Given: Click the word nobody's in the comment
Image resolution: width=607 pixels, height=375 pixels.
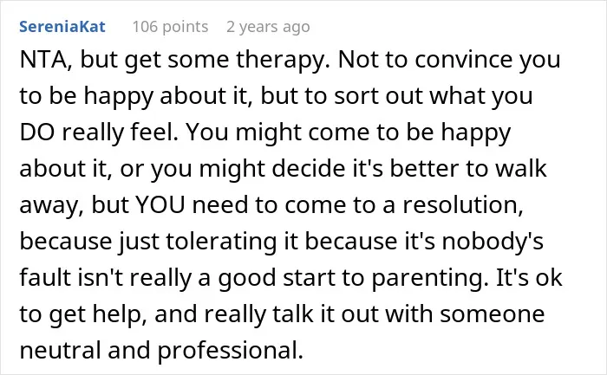Looking at the screenshot, I should click(493, 241).
